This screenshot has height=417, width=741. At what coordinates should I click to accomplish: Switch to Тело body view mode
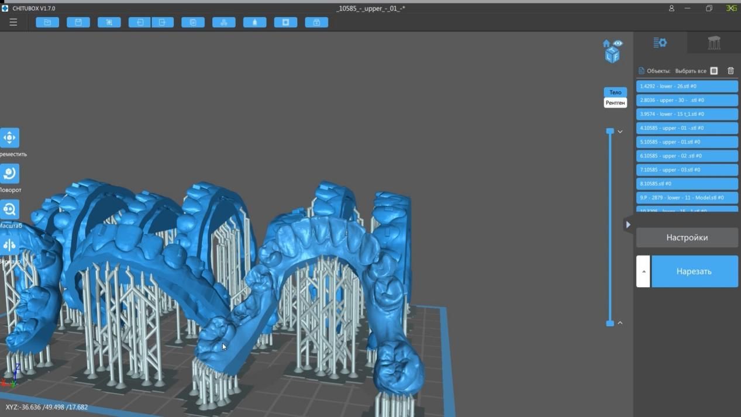(615, 92)
